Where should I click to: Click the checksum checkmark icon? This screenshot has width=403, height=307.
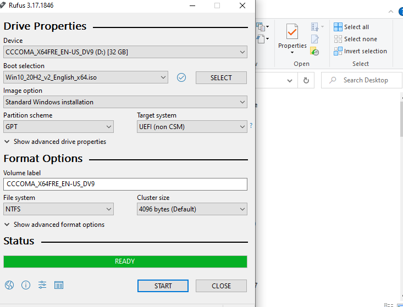click(181, 77)
